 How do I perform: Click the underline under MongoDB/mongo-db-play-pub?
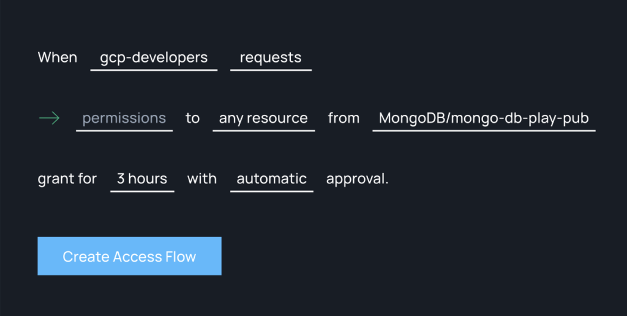click(x=484, y=131)
